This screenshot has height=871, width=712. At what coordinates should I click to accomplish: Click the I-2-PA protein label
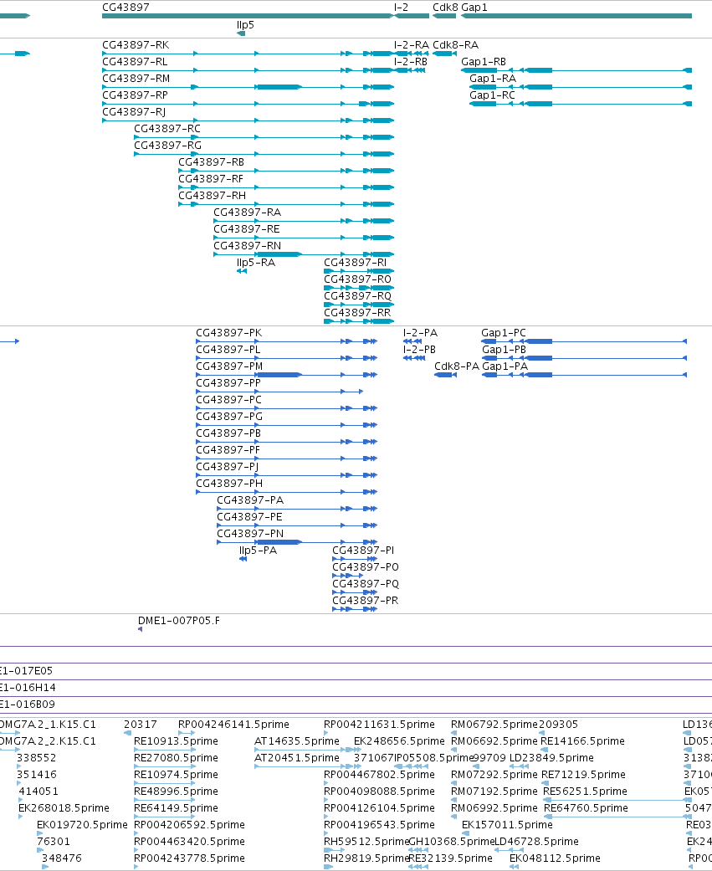pyautogui.click(x=421, y=333)
